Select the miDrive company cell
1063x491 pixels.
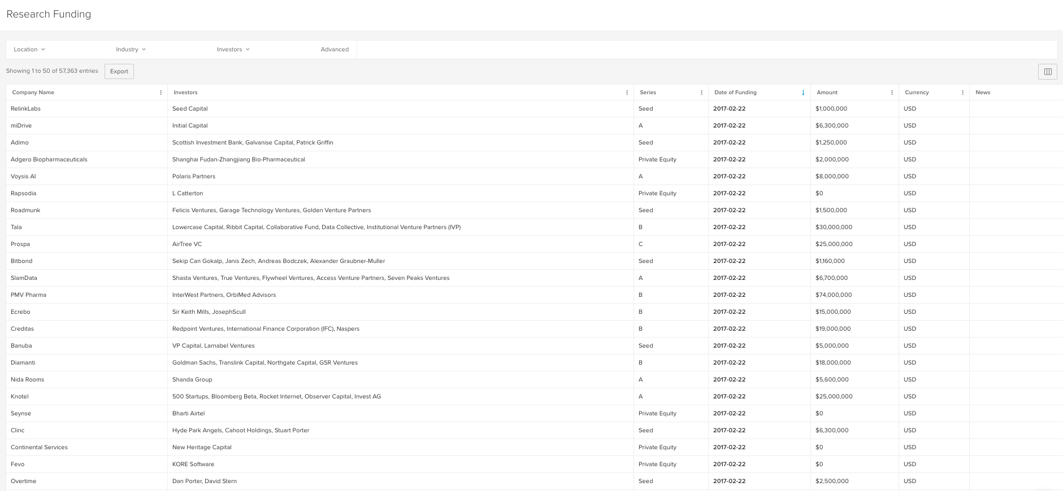[87, 125]
